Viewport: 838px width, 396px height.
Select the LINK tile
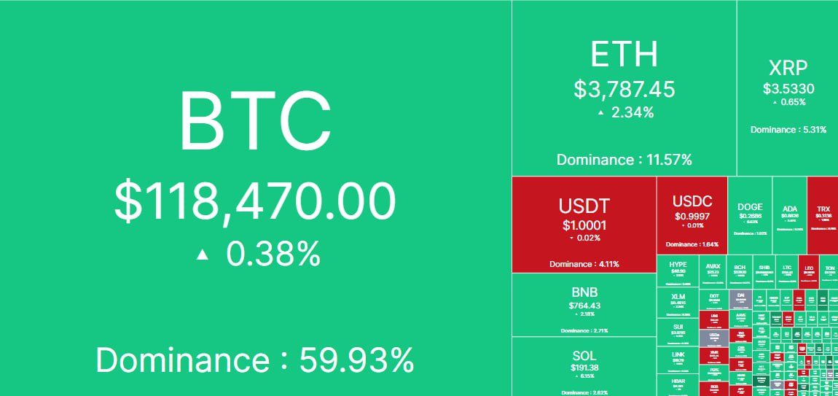(678, 361)
